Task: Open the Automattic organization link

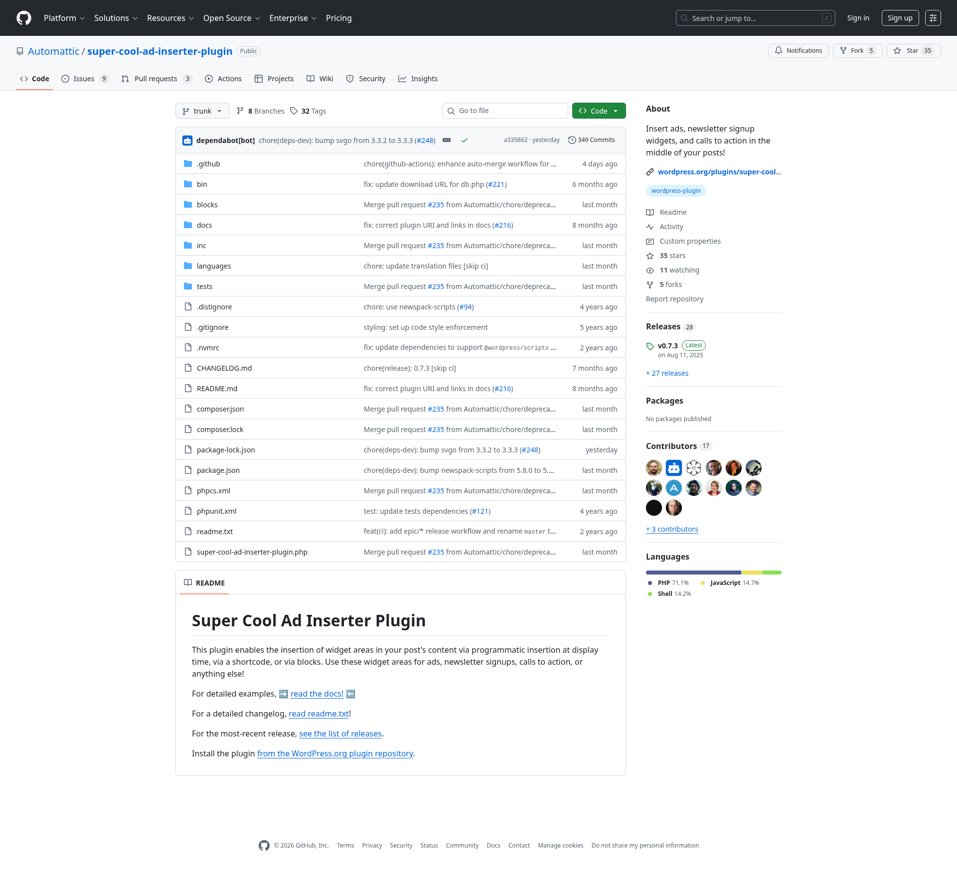Action: [x=53, y=51]
